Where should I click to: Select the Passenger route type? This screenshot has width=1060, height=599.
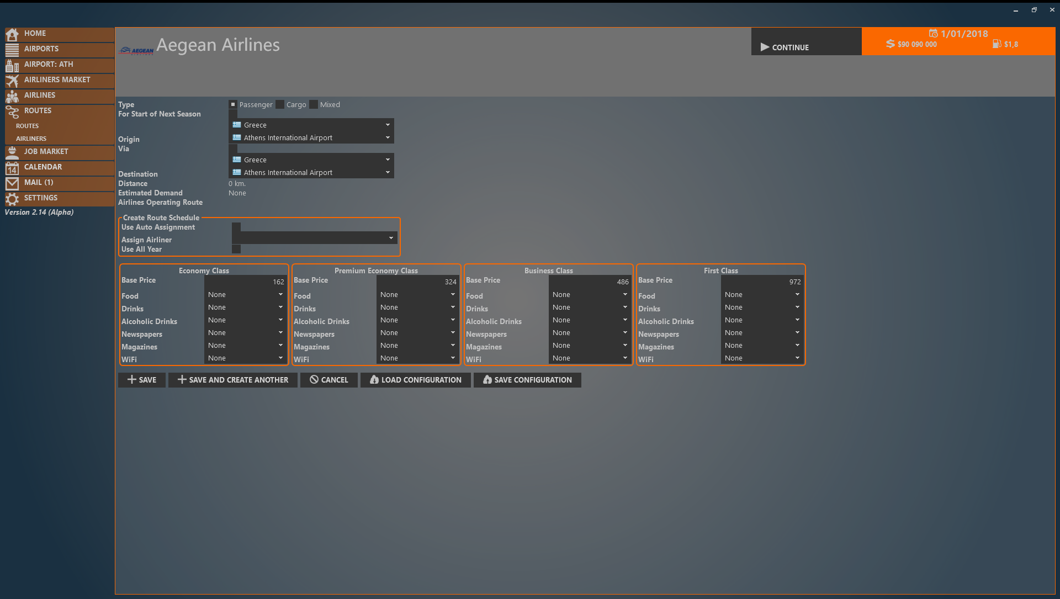233,104
